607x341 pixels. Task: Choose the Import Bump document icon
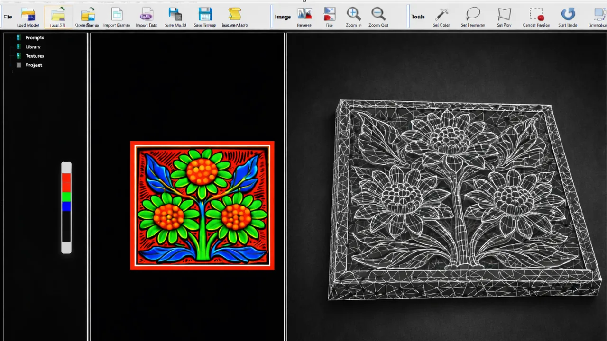coord(117,14)
